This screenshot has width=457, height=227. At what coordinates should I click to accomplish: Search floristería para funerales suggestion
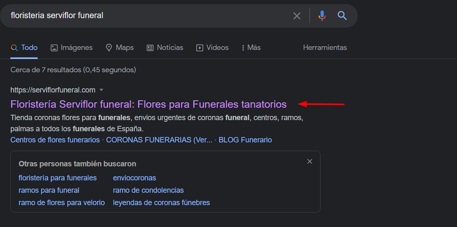57,178
